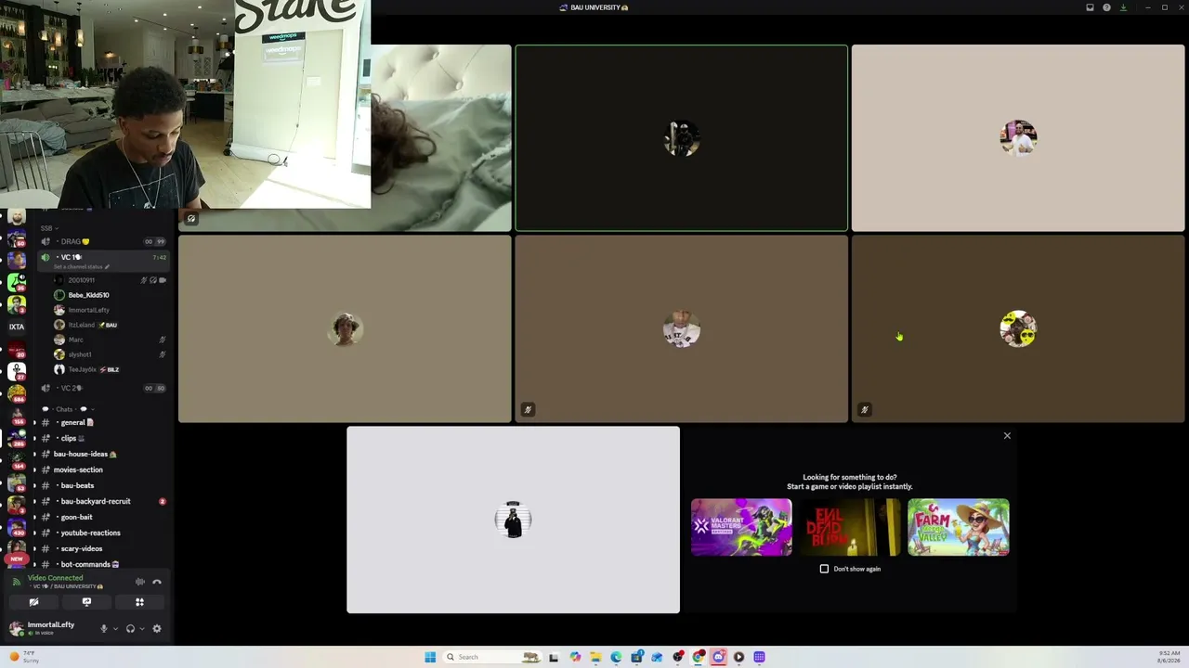This screenshot has width=1189, height=668.
Task: Check Don't show again box
Action: 824,569
